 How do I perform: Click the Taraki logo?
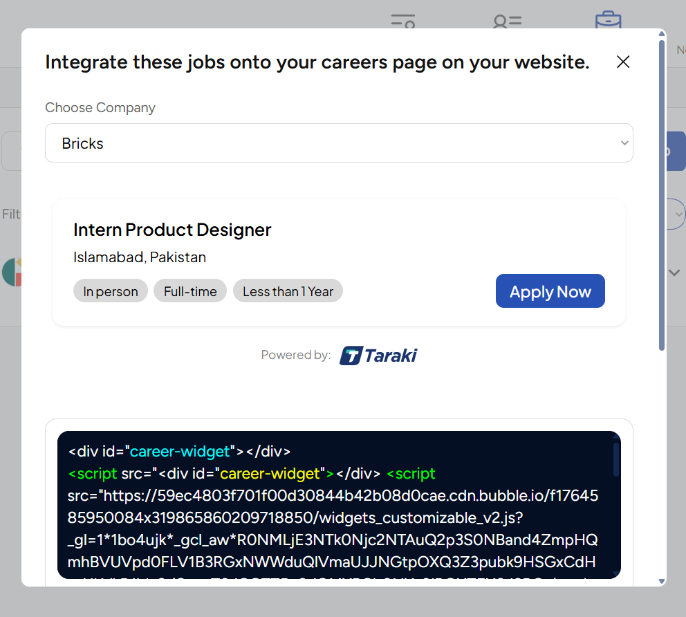(x=378, y=356)
